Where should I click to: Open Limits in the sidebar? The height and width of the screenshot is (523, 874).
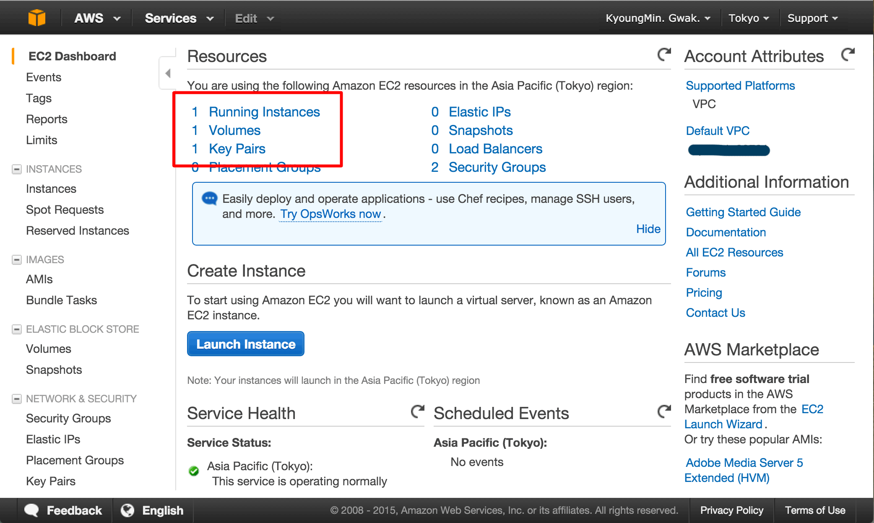(42, 140)
